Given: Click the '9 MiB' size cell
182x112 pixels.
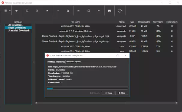Looking at the screenshot, I should pyautogui.click(x=132, y=36).
